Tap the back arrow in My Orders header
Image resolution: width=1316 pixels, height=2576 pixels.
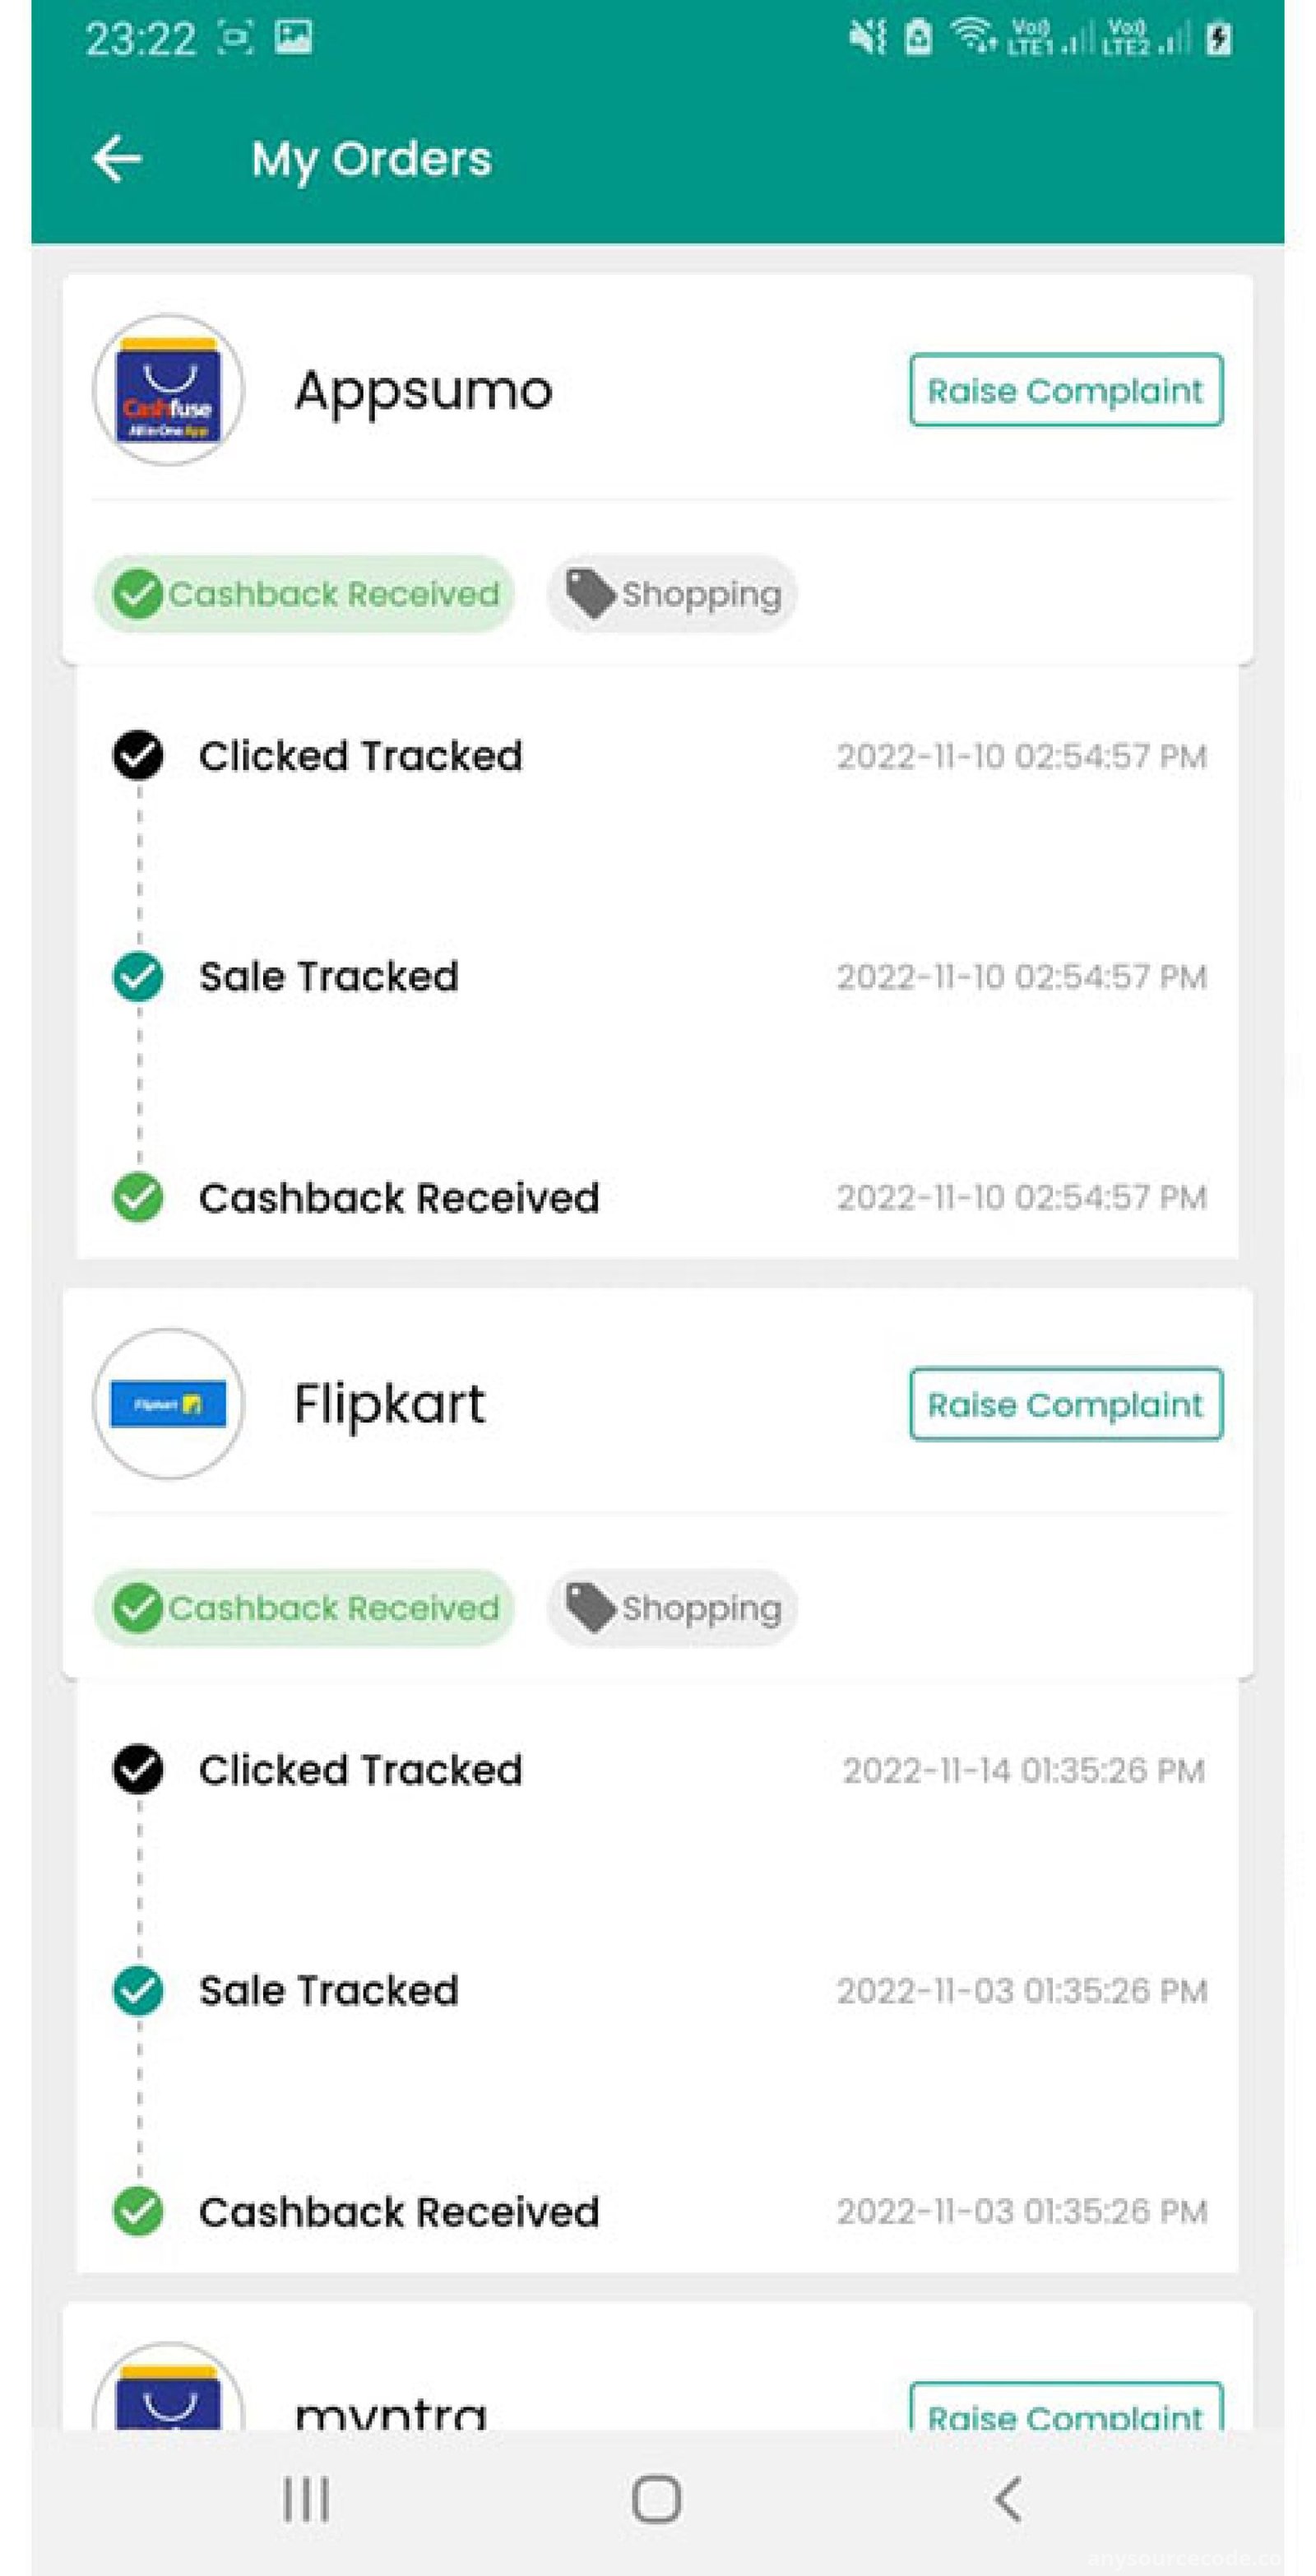117,158
